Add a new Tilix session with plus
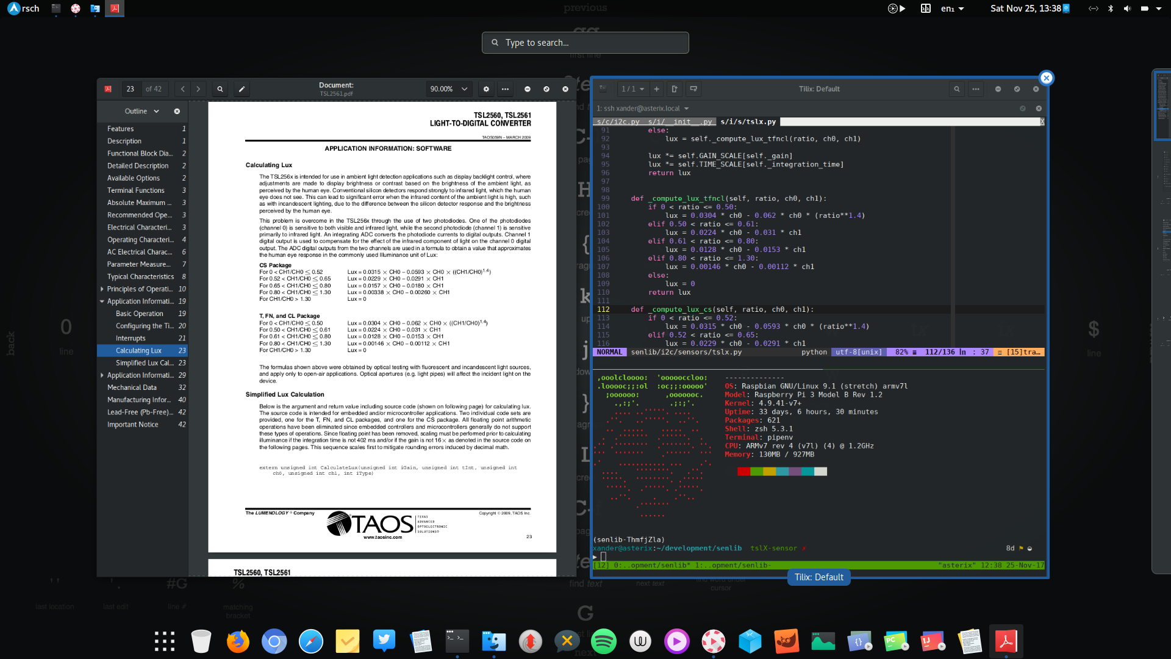This screenshot has height=659, width=1171. pyautogui.click(x=656, y=89)
